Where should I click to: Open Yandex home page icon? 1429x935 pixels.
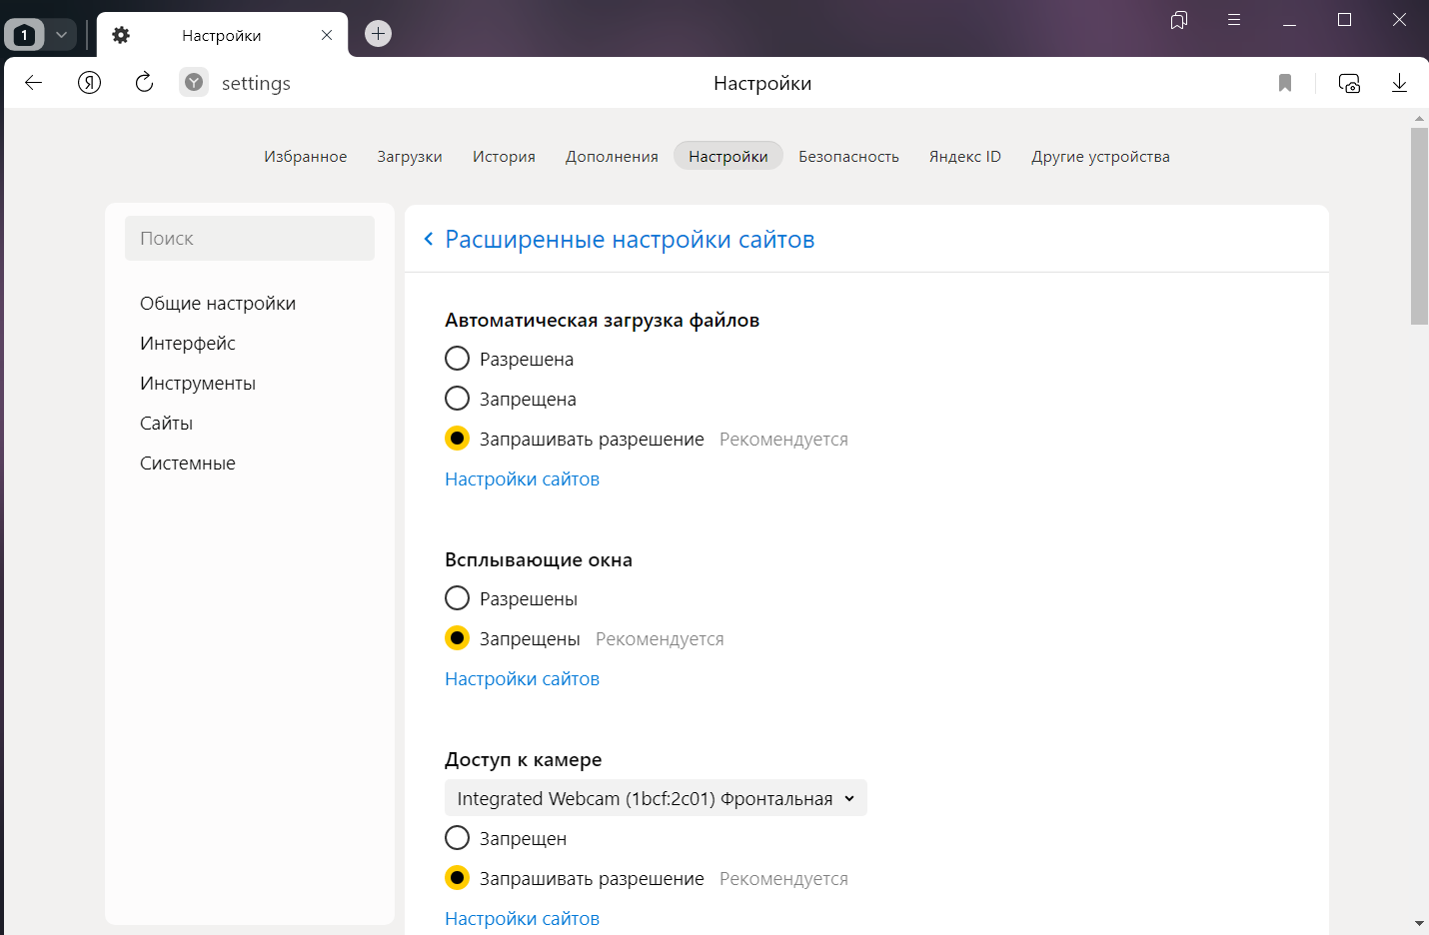tap(90, 83)
